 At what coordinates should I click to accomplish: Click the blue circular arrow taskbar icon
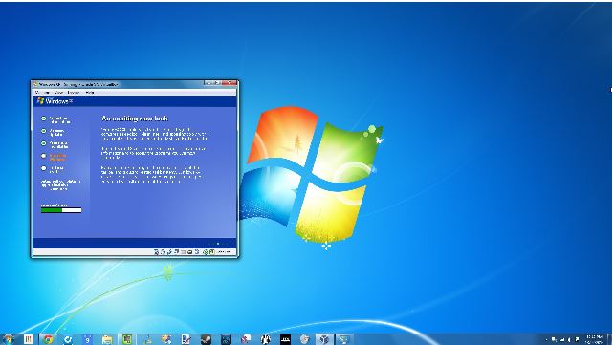[68, 339]
